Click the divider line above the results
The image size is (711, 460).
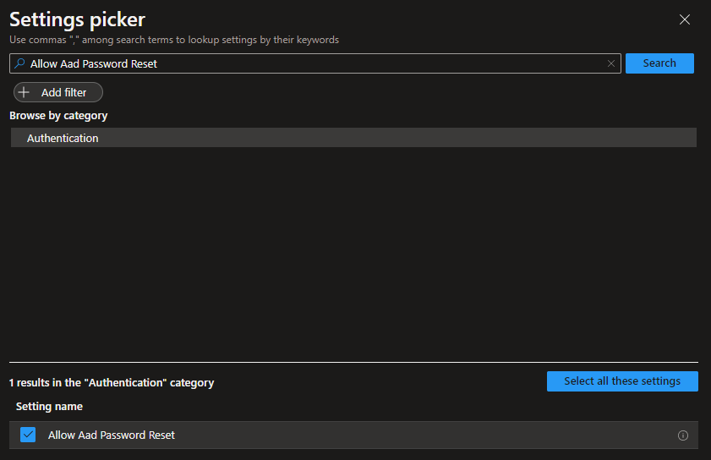pyautogui.click(x=353, y=362)
